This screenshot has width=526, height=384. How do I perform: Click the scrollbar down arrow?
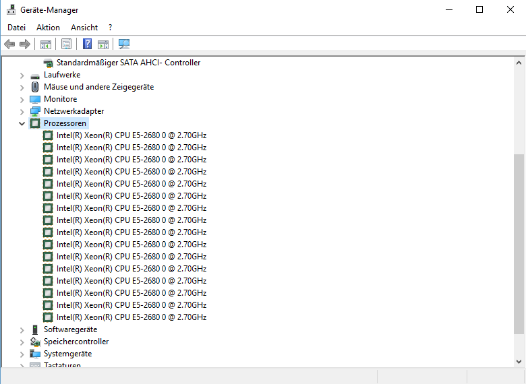pyautogui.click(x=519, y=362)
